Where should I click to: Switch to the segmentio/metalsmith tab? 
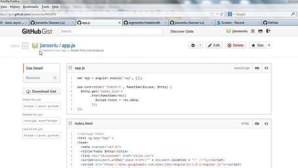click(x=146, y=23)
